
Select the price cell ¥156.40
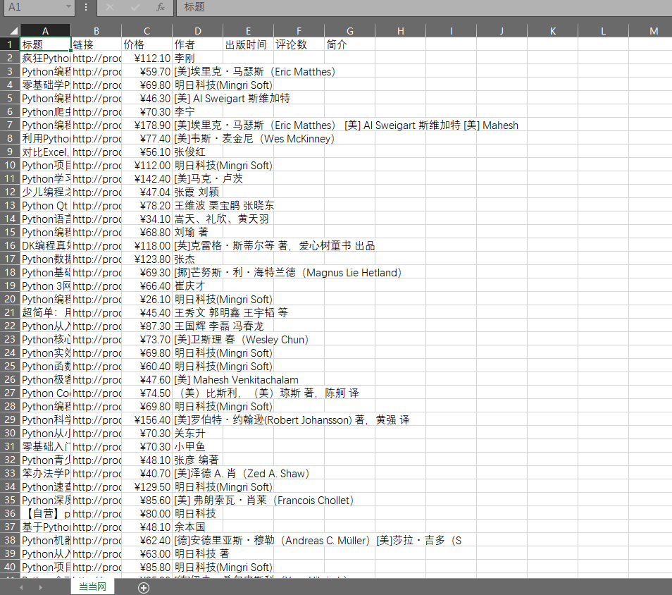pyautogui.click(x=147, y=419)
